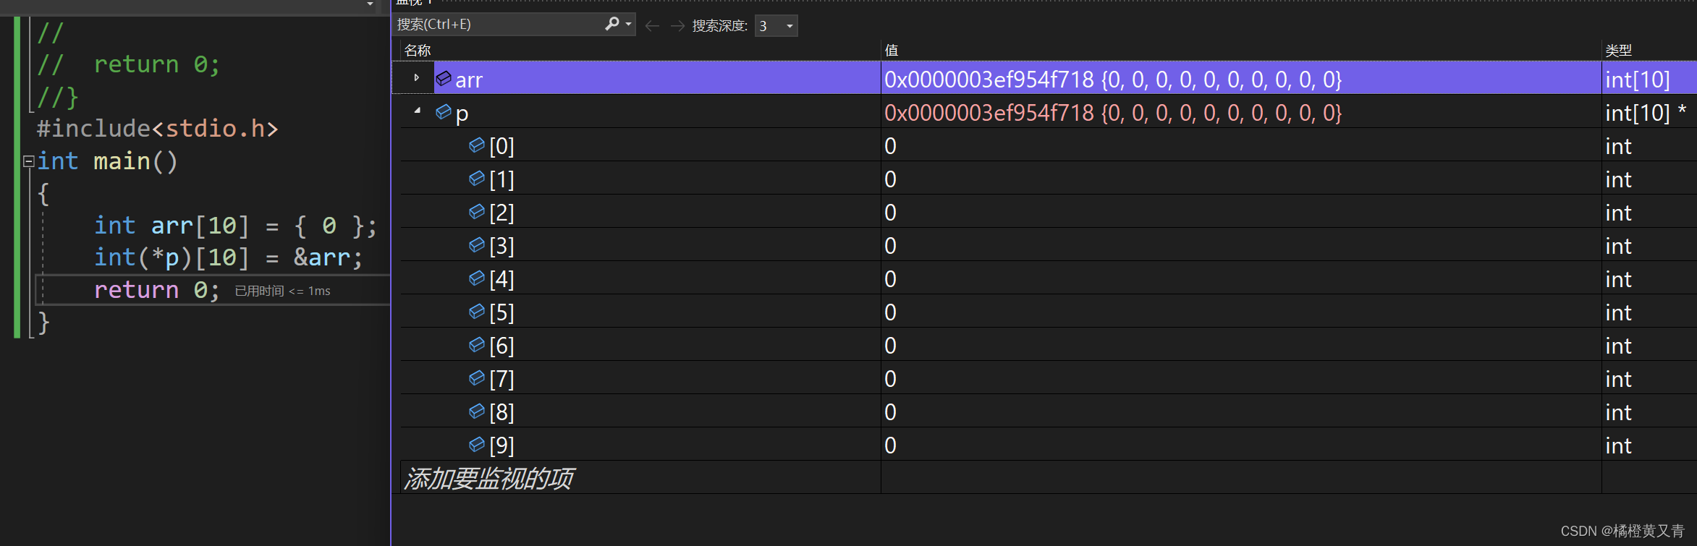Select the [0] element row

click(1048, 145)
